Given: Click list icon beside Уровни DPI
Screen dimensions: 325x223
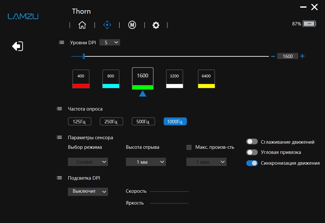Looking at the screenshot, I should coord(61,42).
